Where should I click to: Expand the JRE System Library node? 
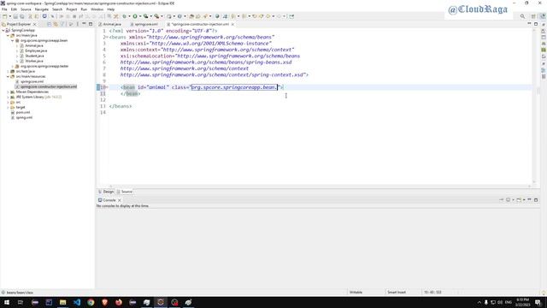click(x=8, y=97)
